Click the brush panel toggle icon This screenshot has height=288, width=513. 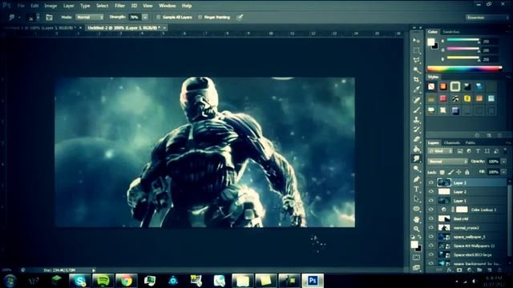[x=49, y=18]
